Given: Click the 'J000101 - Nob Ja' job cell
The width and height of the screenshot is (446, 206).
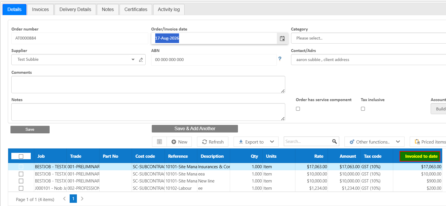Looking at the screenshot, I should point(50,188).
